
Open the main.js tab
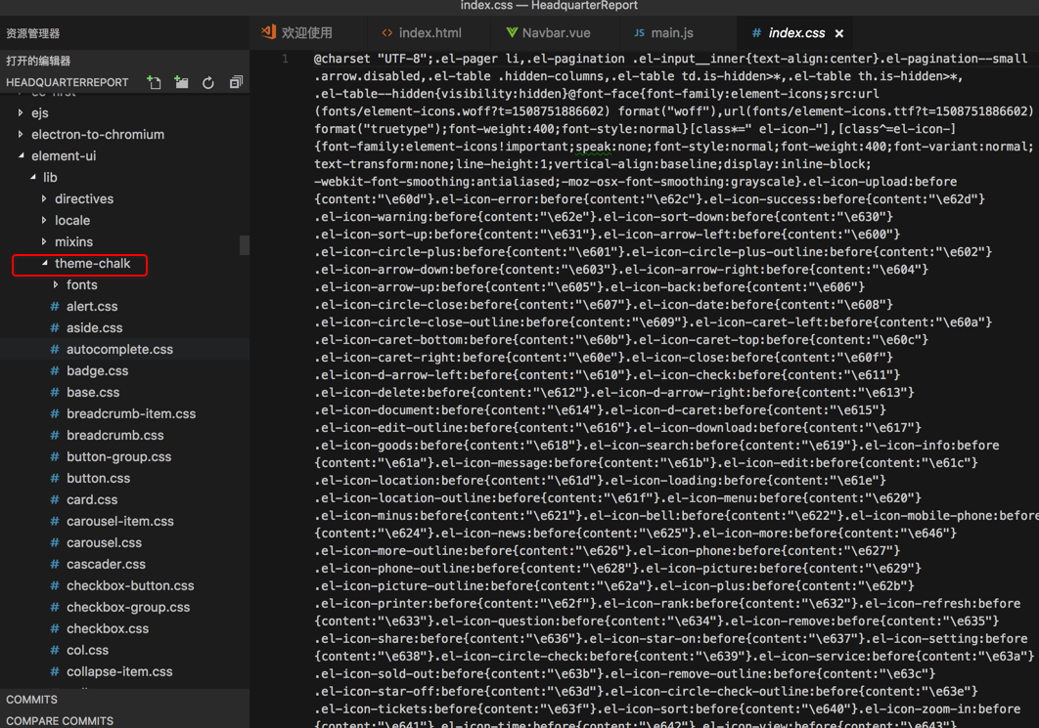[x=663, y=32]
